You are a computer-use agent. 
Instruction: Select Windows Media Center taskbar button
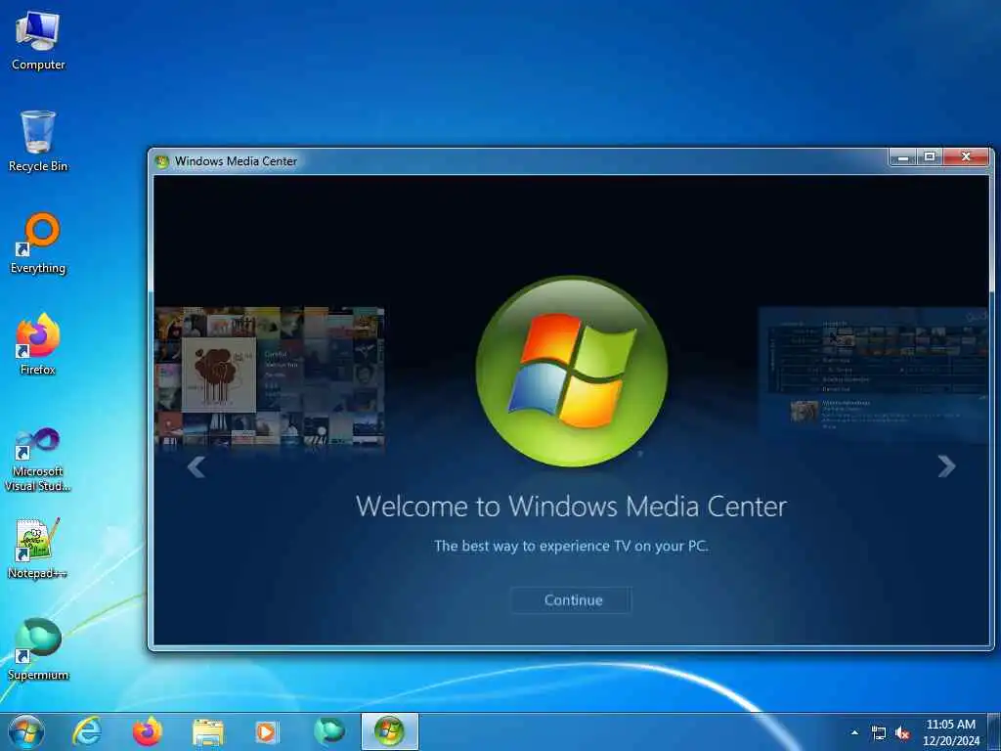click(x=389, y=731)
